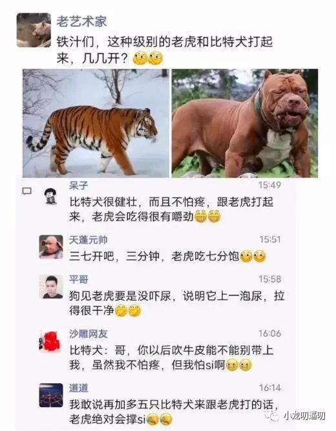
Task: View the tiger photo in snow
Action: click(96, 123)
